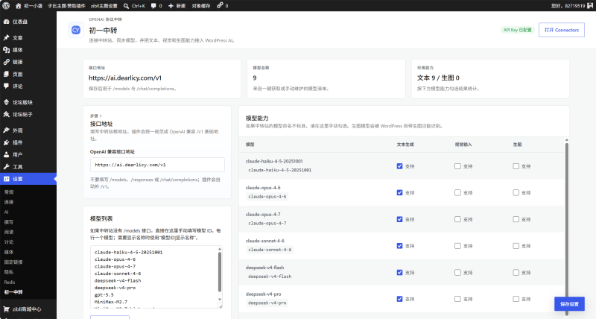Click blue 保存设置 save button
The width and height of the screenshot is (596, 319).
(569, 304)
